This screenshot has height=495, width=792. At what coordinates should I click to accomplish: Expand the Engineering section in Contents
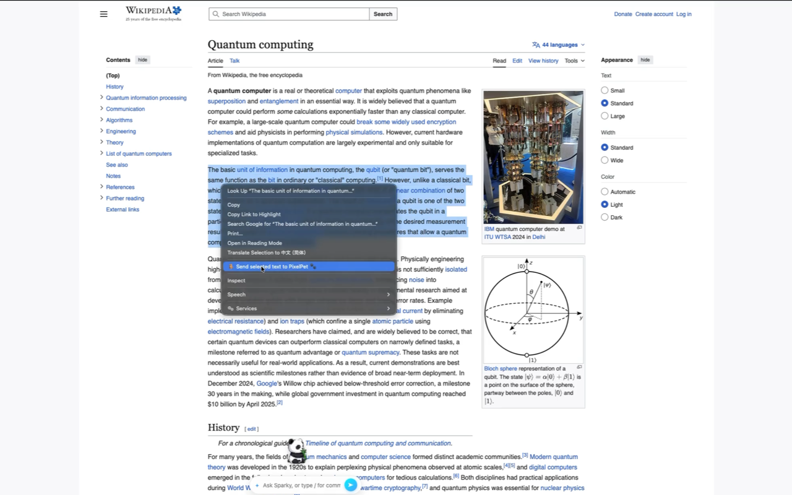pos(101,131)
